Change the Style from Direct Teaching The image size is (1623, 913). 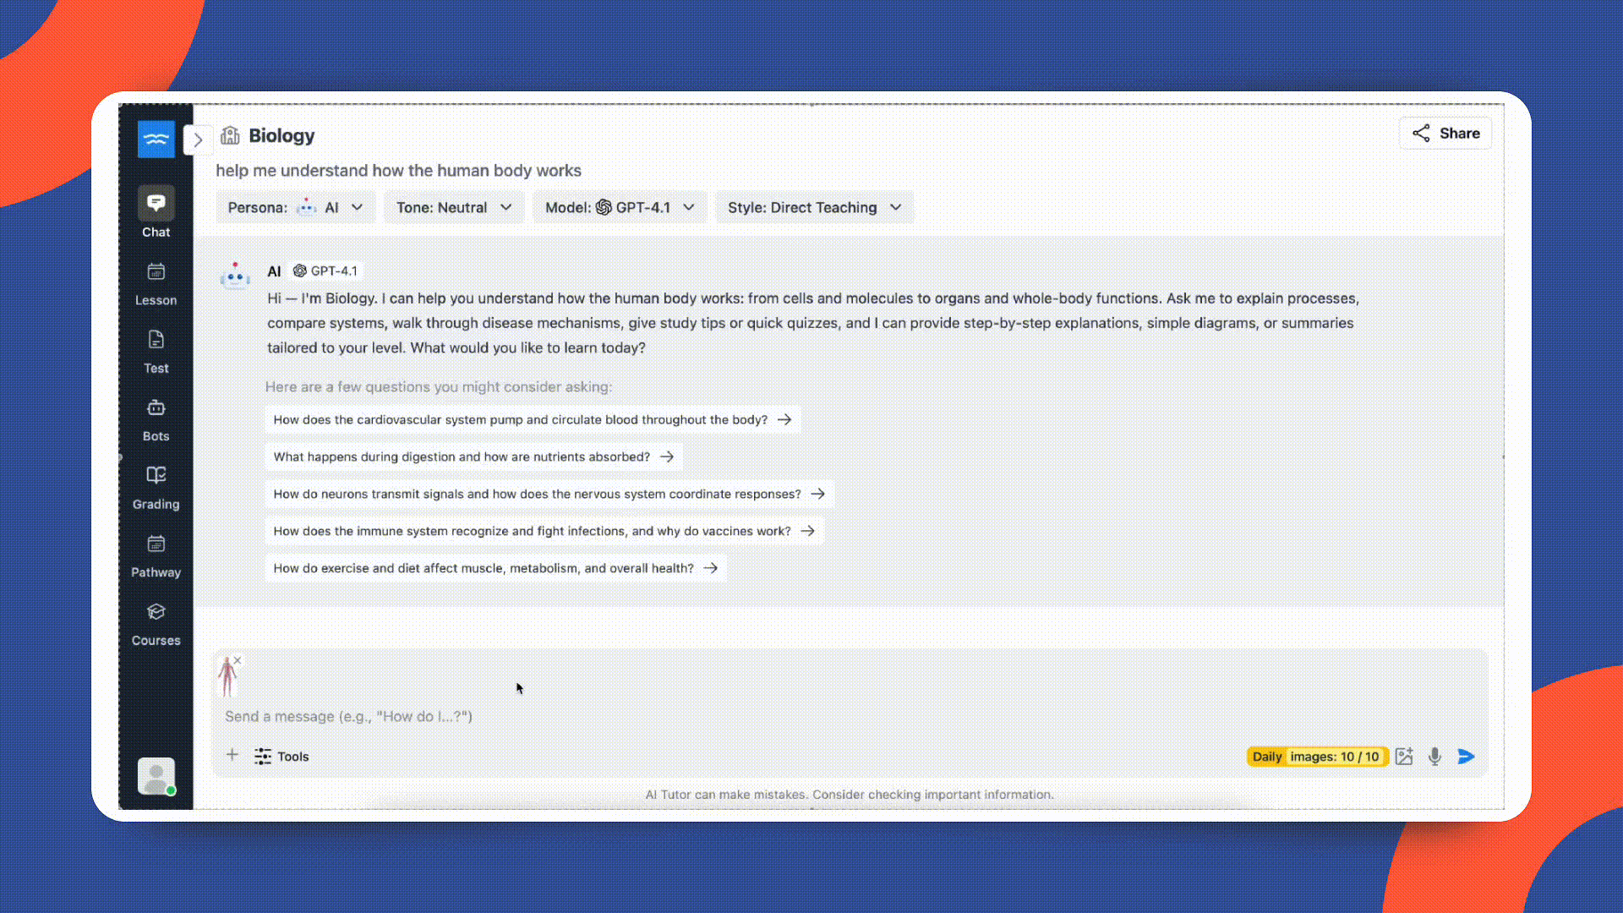pos(815,207)
